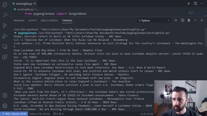Click the 'Covid-19: PM to announce lockdown exit plan' line
The image size is (207, 116).
coord(92,71)
